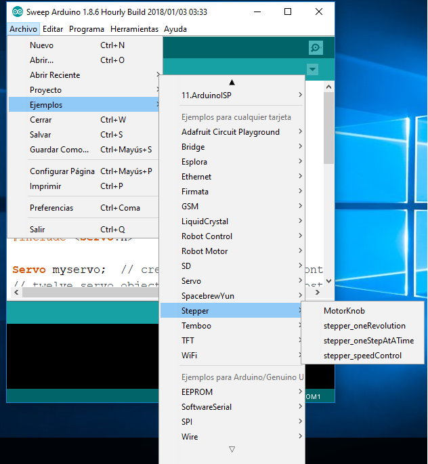Expand Ethernet examples submenu
The image size is (428, 464).
(x=232, y=177)
